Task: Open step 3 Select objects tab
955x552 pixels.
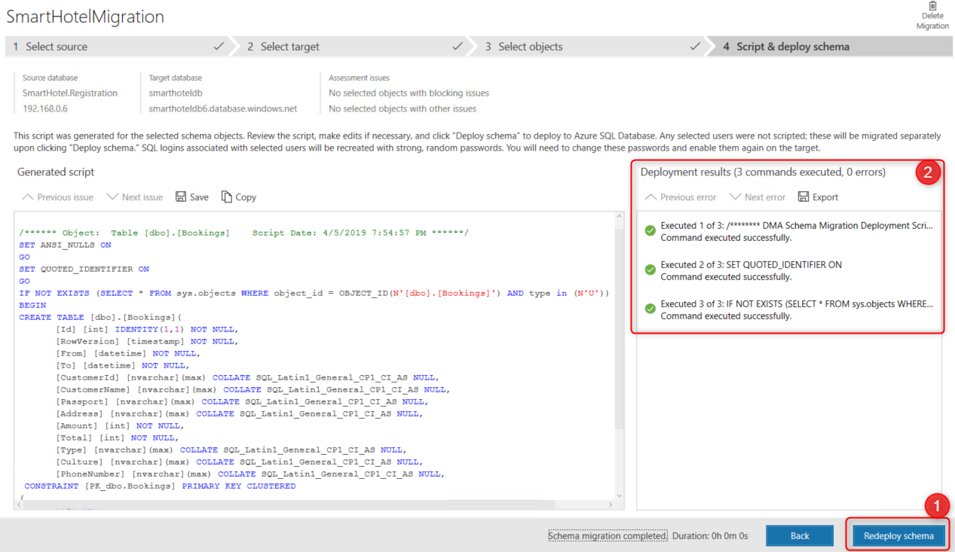Action: [592, 46]
